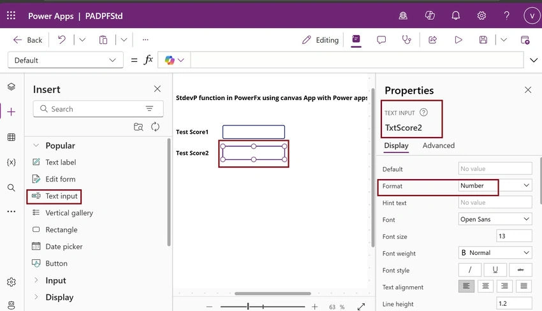Switch to the Advanced tab
This screenshot has height=311, width=542.
(438, 145)
